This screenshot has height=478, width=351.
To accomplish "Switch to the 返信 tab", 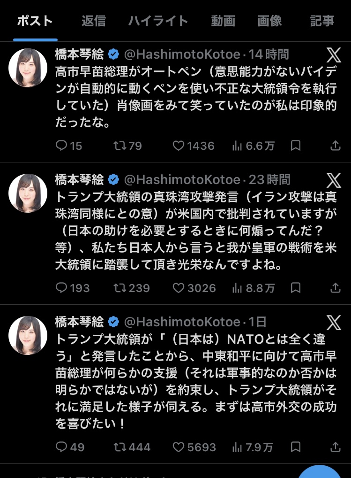I will 93,21.
